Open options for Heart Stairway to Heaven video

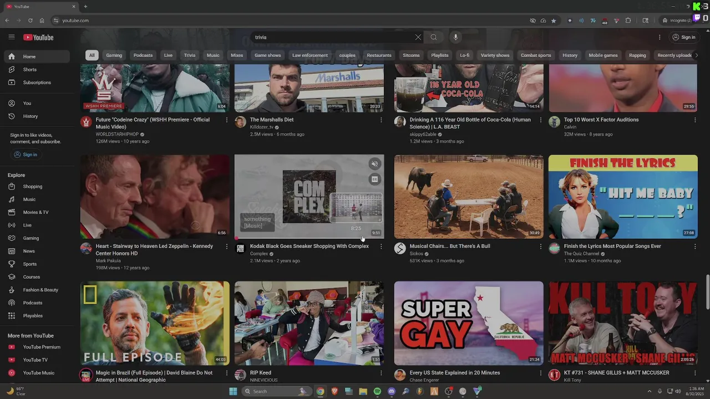(226, 247)
